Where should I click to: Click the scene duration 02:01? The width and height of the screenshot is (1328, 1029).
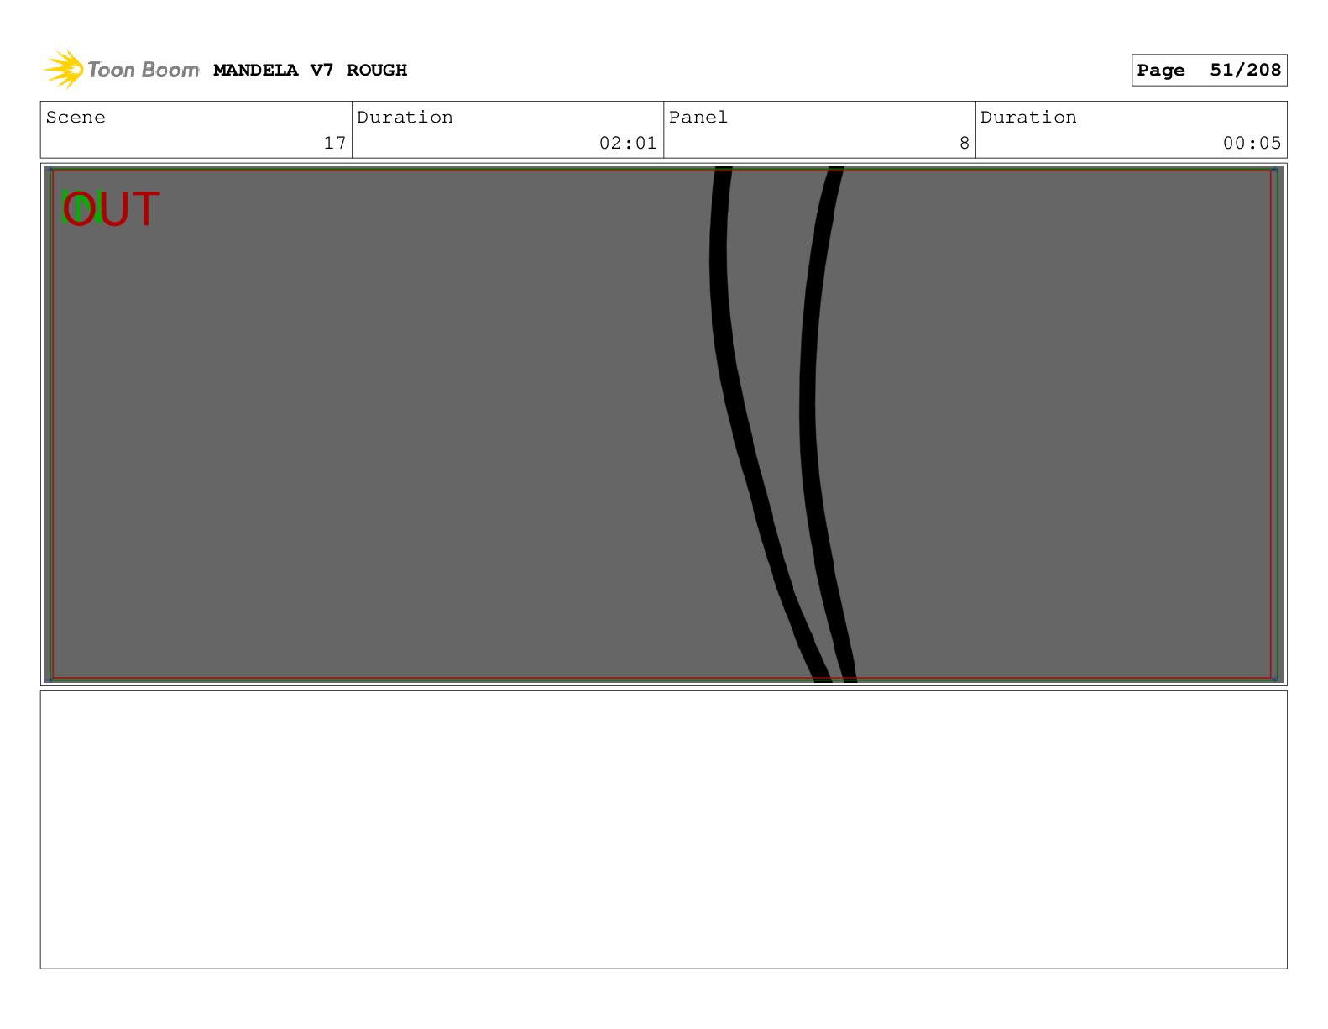click(628, 143)
